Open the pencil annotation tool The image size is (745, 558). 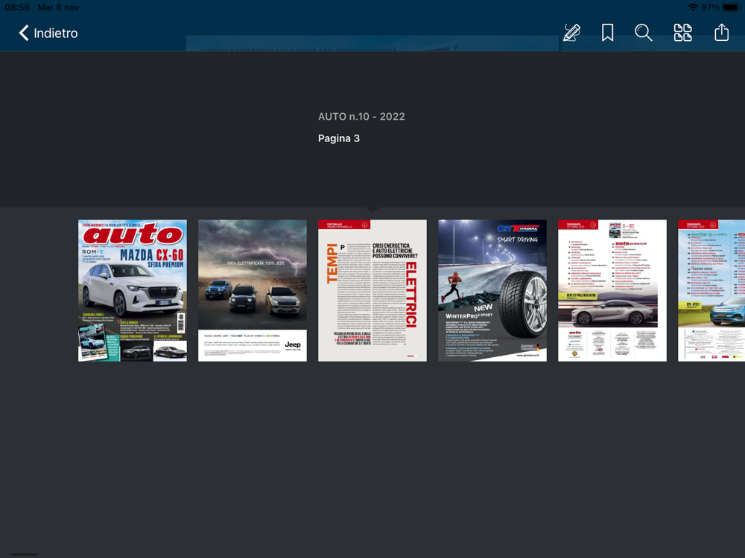click(571, 33)
